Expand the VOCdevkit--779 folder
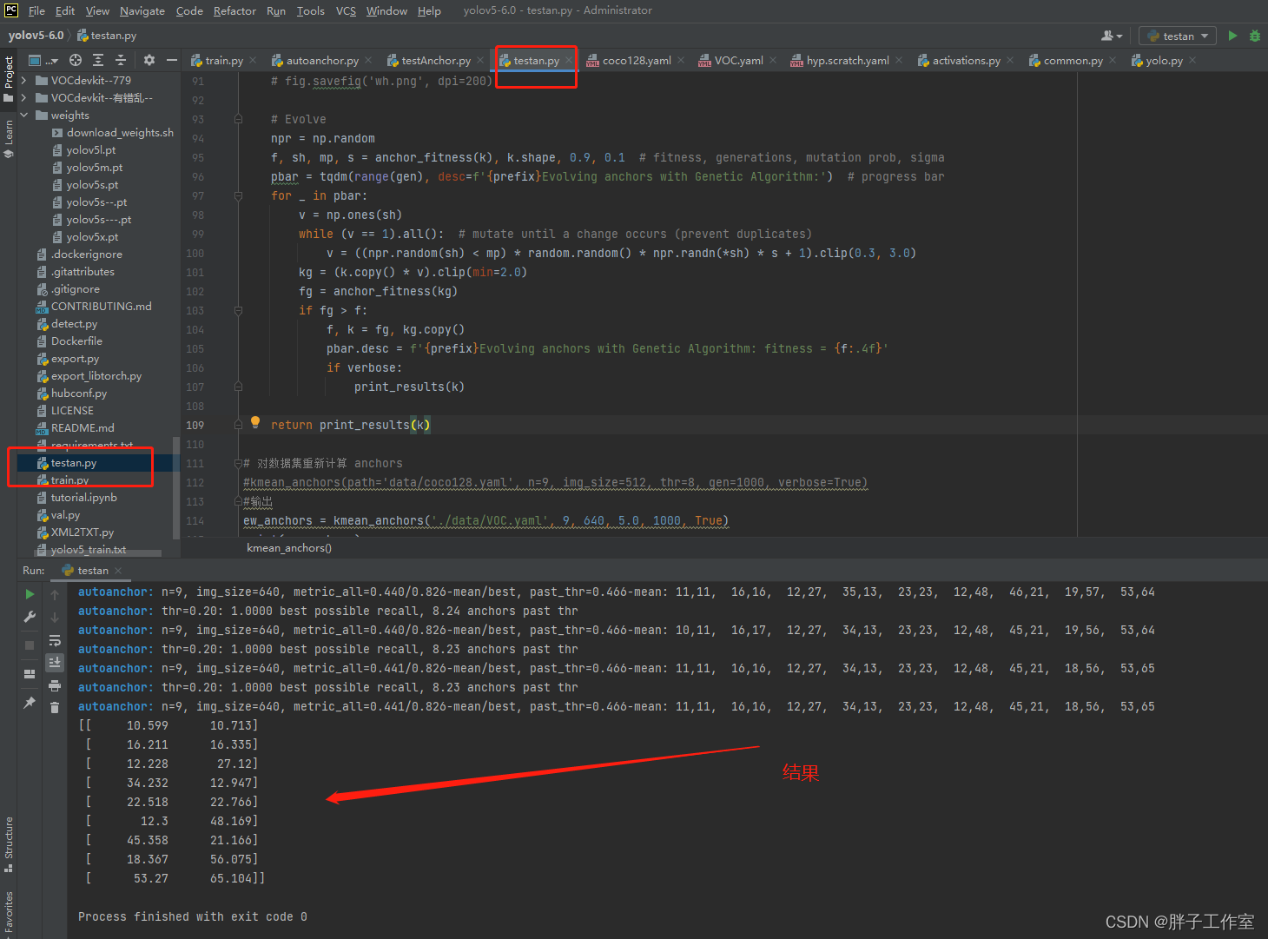 [23, 81]
